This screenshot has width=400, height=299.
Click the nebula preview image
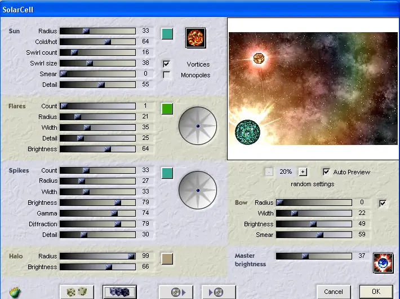pos(313,89)
